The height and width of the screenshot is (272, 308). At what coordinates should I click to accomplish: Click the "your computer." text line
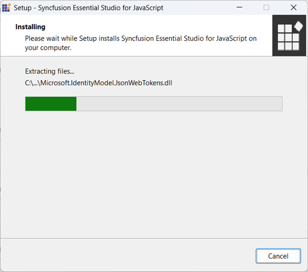(x=48, y=48)
